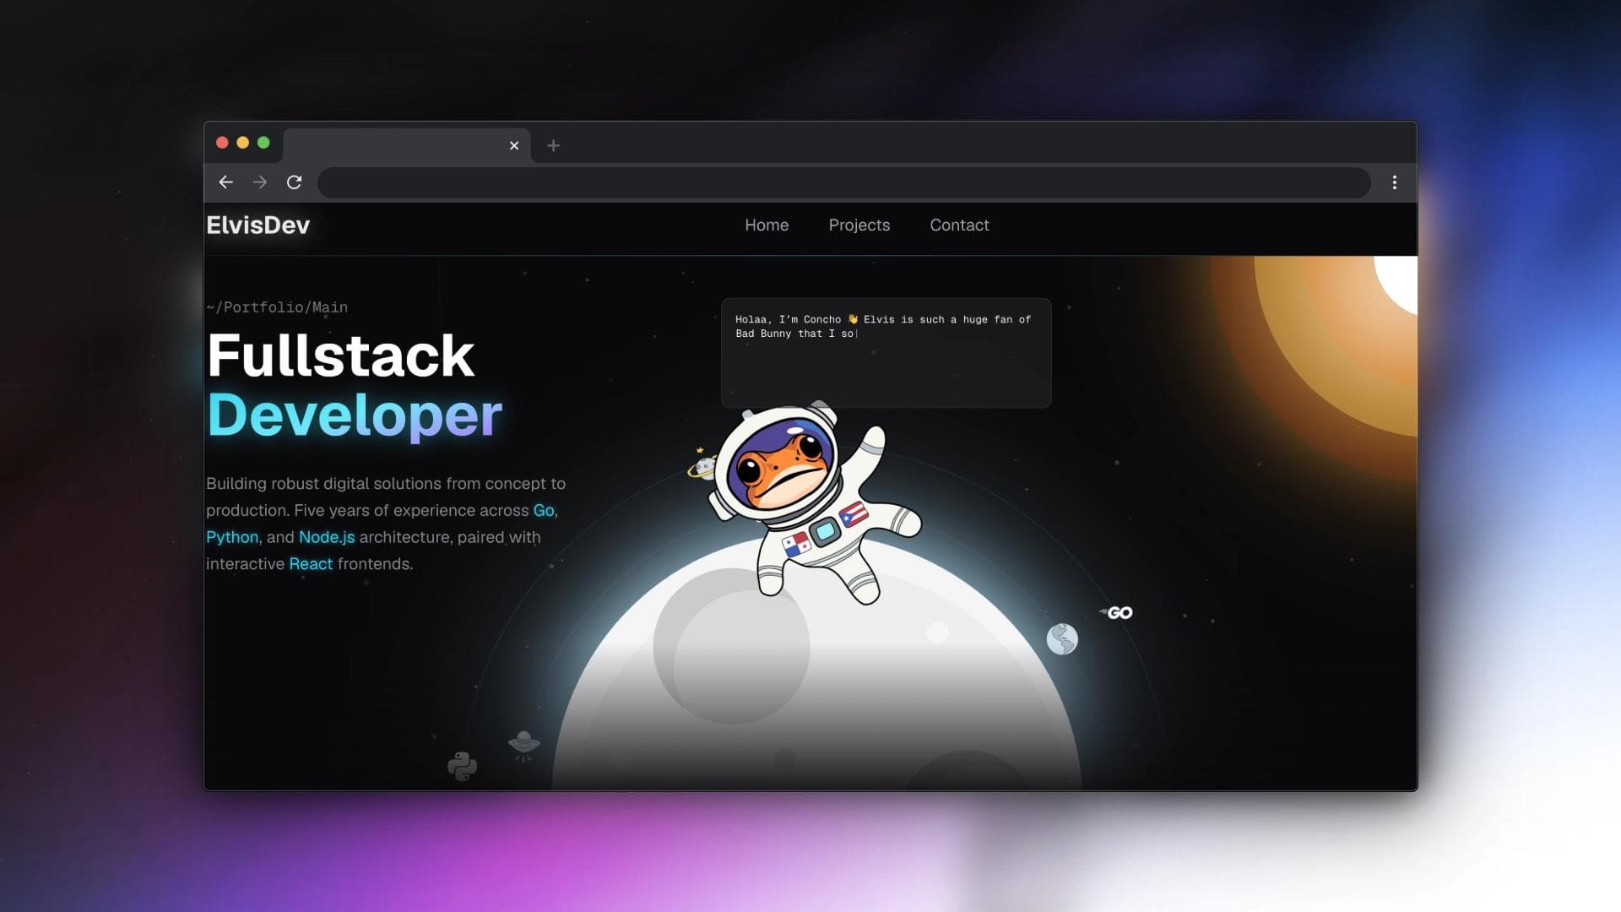Click the UFO icon beside the moon
The width and height of the screenshot is (1621, 912).
[523, 746]
